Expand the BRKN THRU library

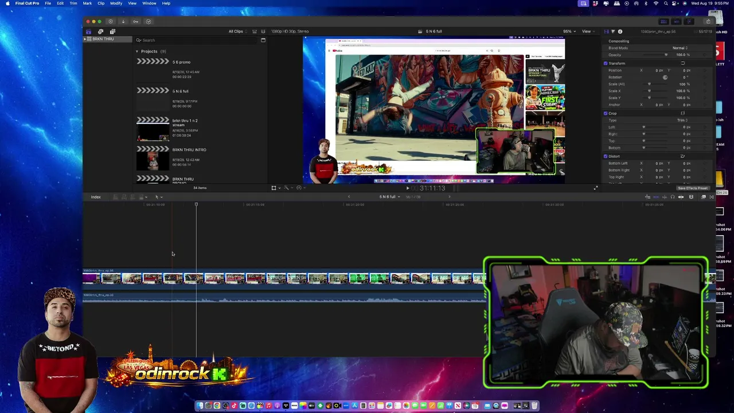click(x=85, y=39)
